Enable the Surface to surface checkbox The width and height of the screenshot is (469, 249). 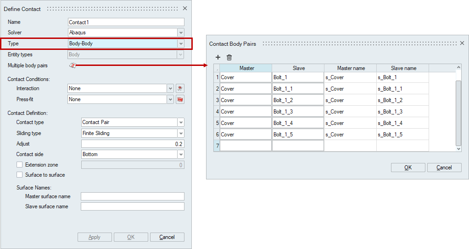pyautogui.click(x=19, y=175)
